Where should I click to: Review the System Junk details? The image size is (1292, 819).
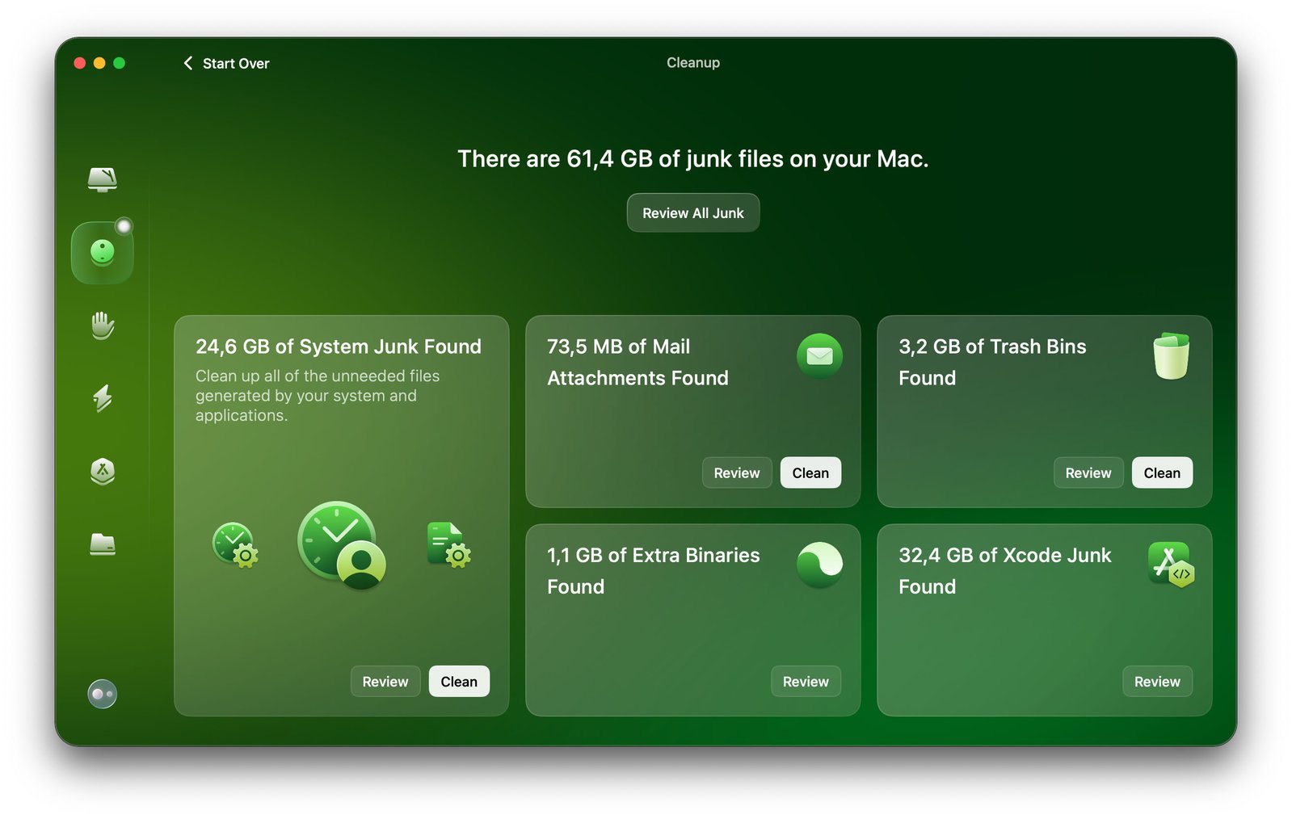tap(385, 682)
